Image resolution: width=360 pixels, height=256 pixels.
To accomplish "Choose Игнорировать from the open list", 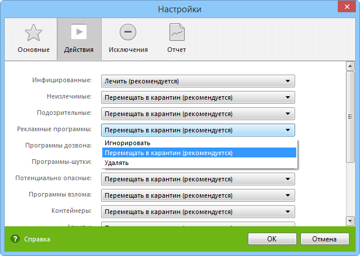I will (x=199, y=143).
